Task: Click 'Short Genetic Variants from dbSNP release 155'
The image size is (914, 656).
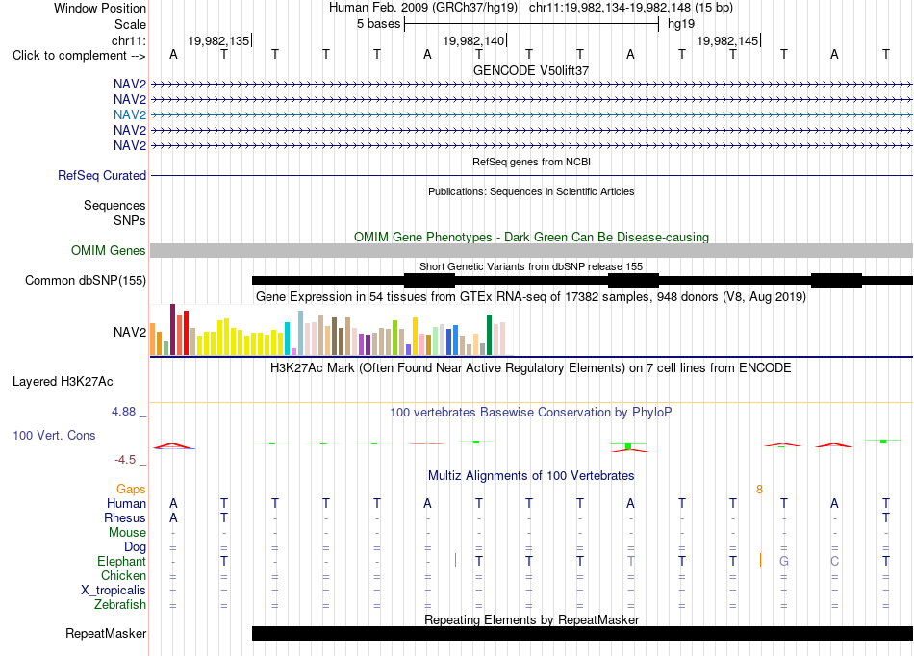Action: tap(531, 266)
